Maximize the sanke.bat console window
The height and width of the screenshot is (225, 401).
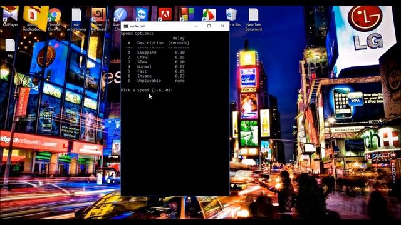point(209,26)
